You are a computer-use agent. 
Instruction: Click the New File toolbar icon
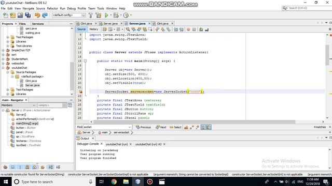pos(6,15)
